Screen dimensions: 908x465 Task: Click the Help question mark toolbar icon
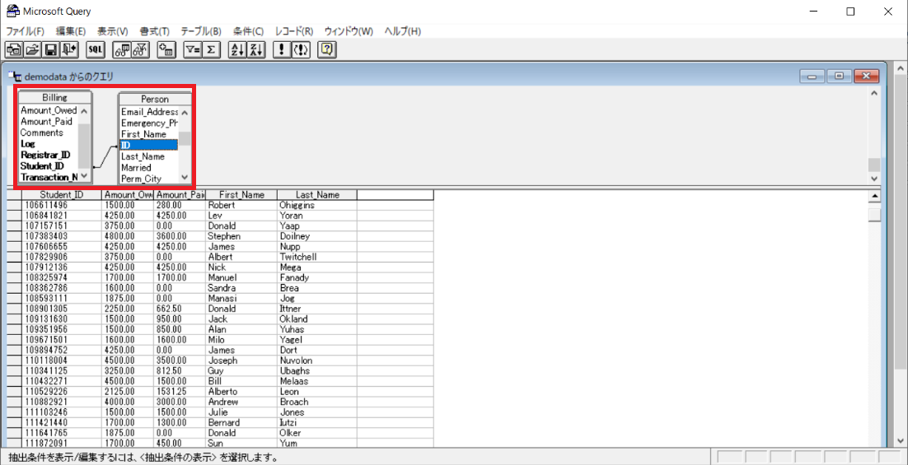[x=327, y=50]
